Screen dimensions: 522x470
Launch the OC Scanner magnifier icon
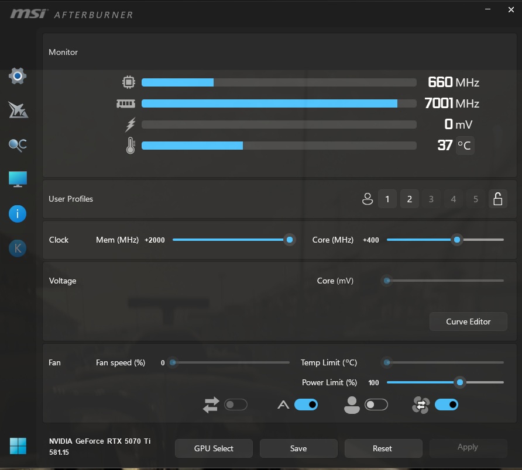click(x=18, y=145)
